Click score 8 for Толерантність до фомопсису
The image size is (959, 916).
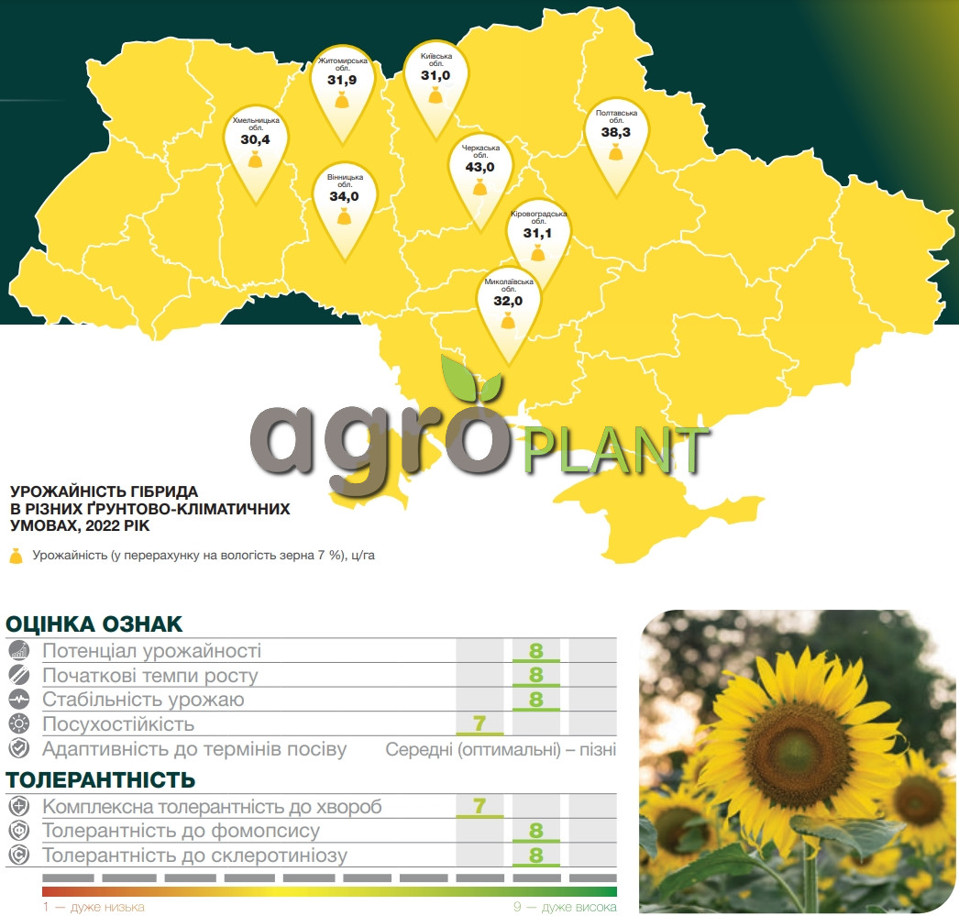(x=535, y=831)
